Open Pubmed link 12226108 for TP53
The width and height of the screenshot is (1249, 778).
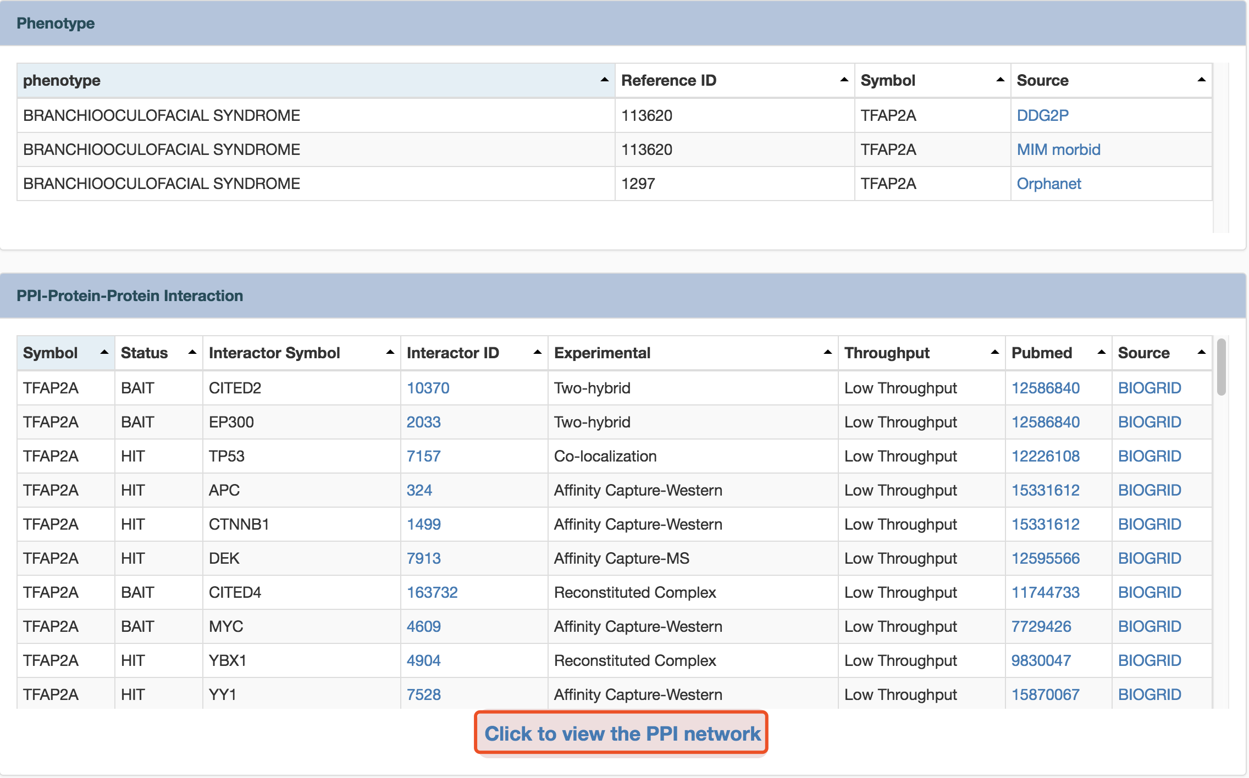tap(1045, 456)
